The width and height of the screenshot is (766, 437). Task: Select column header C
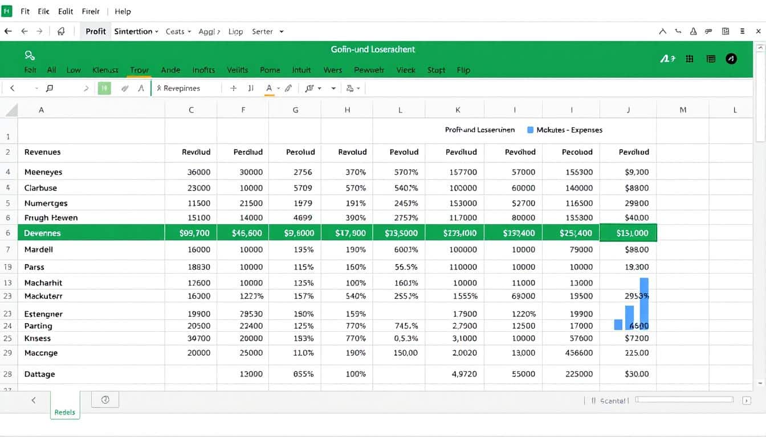pyautogui.click(x=191, y=110)
